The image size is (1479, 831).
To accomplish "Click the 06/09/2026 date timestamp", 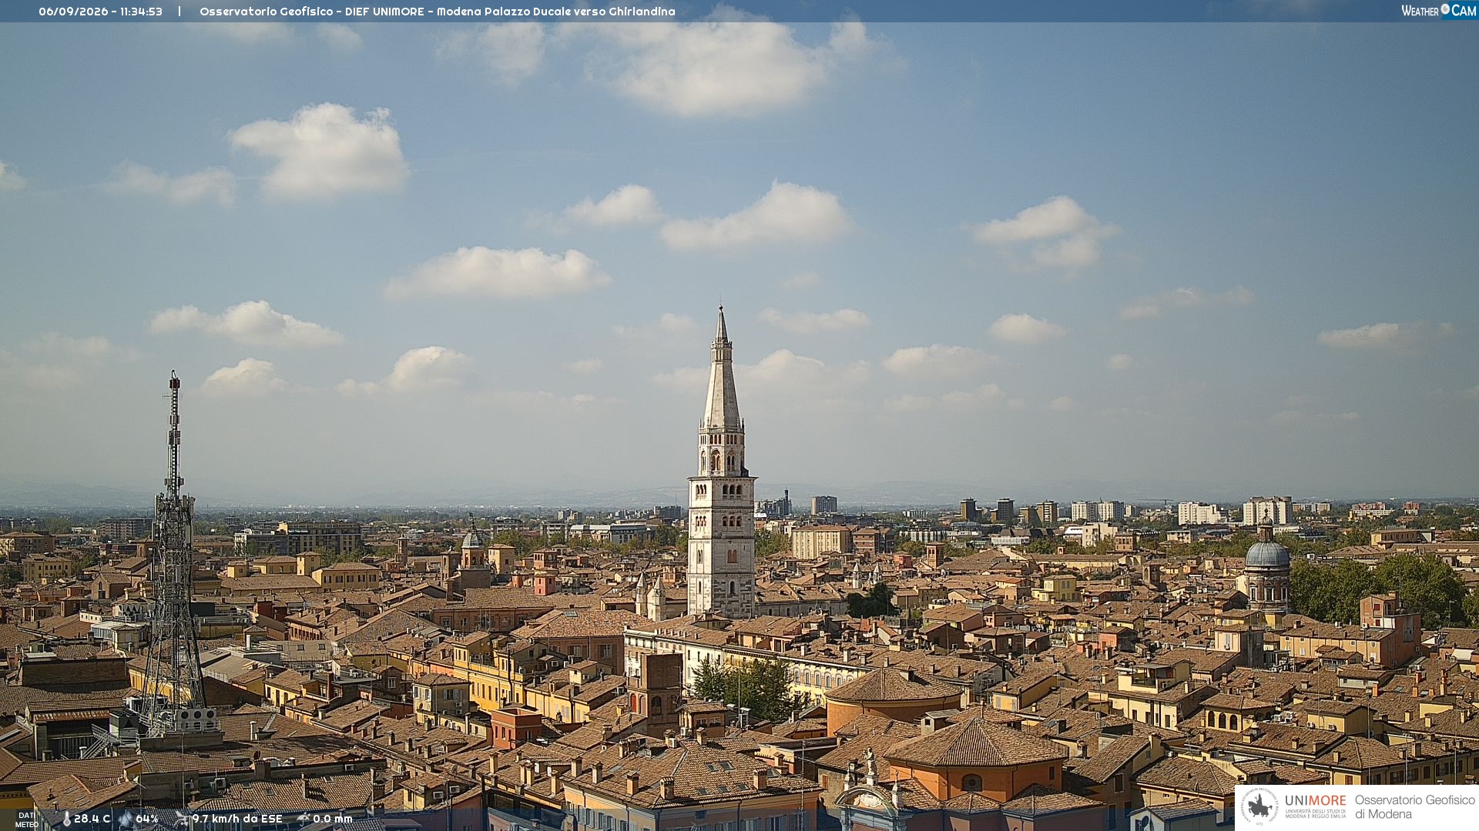I will coord(73,12).
